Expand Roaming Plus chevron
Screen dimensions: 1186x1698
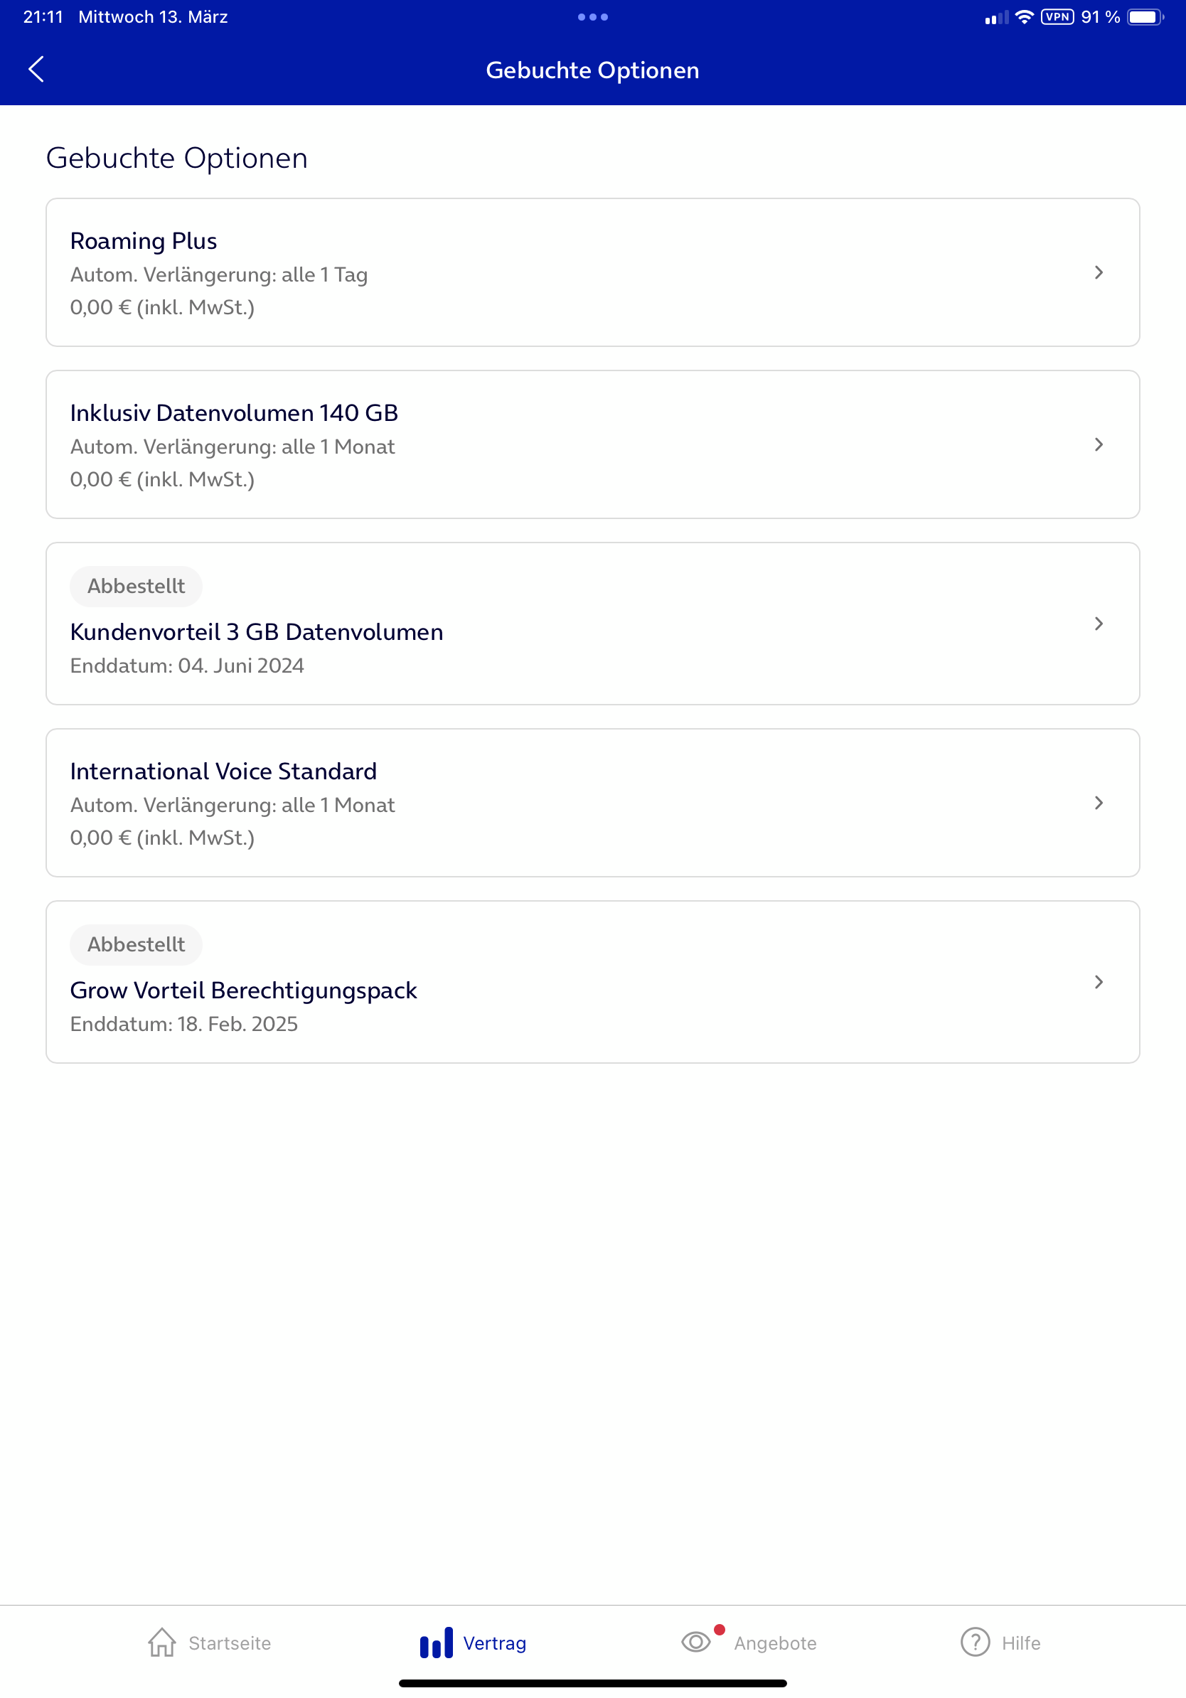pyautogui.click(x=1099, y=272)
